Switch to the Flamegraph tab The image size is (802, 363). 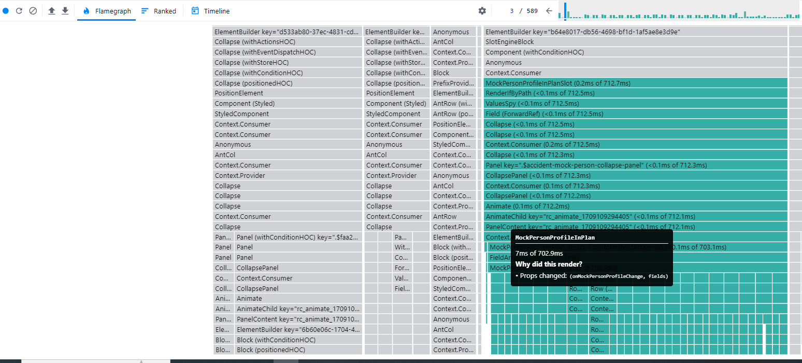point(107,11)
